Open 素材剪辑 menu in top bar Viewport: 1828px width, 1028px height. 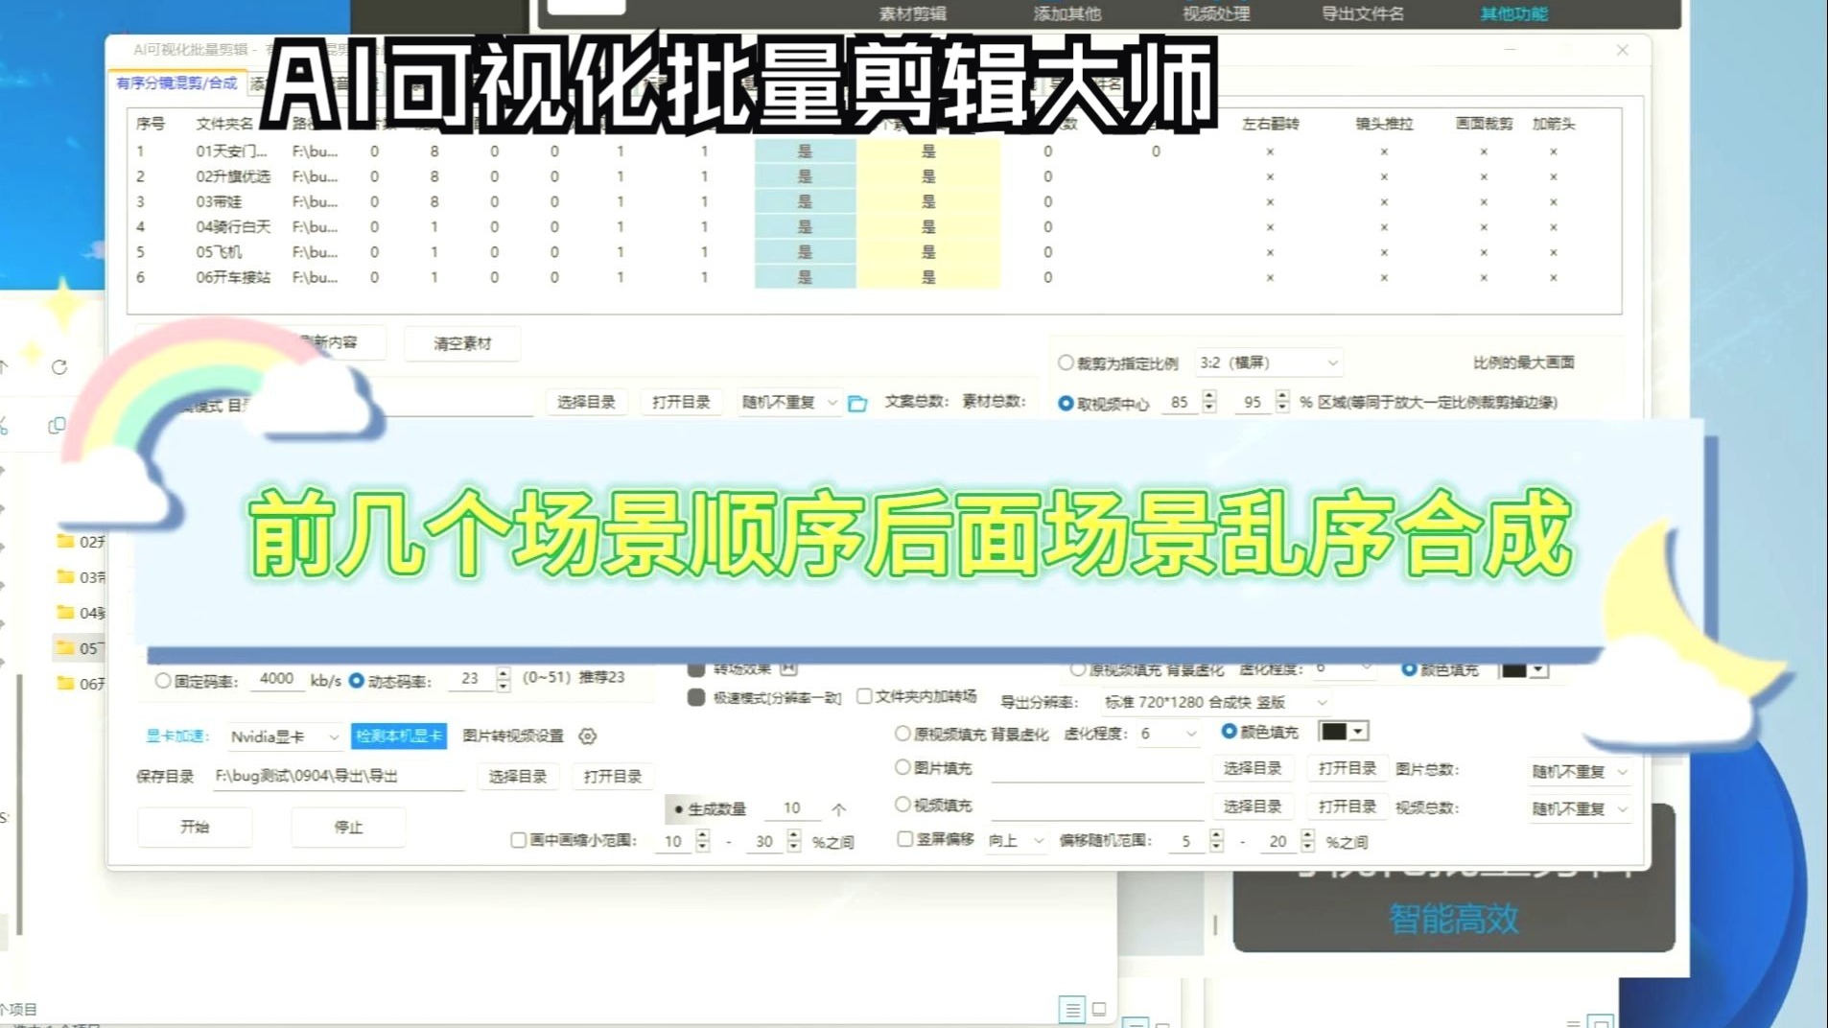coord(912,13)
